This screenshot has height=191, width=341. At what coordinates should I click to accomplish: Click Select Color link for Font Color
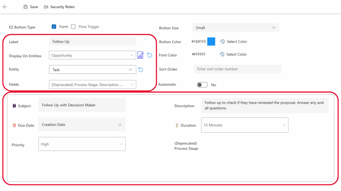coord(237,54)
